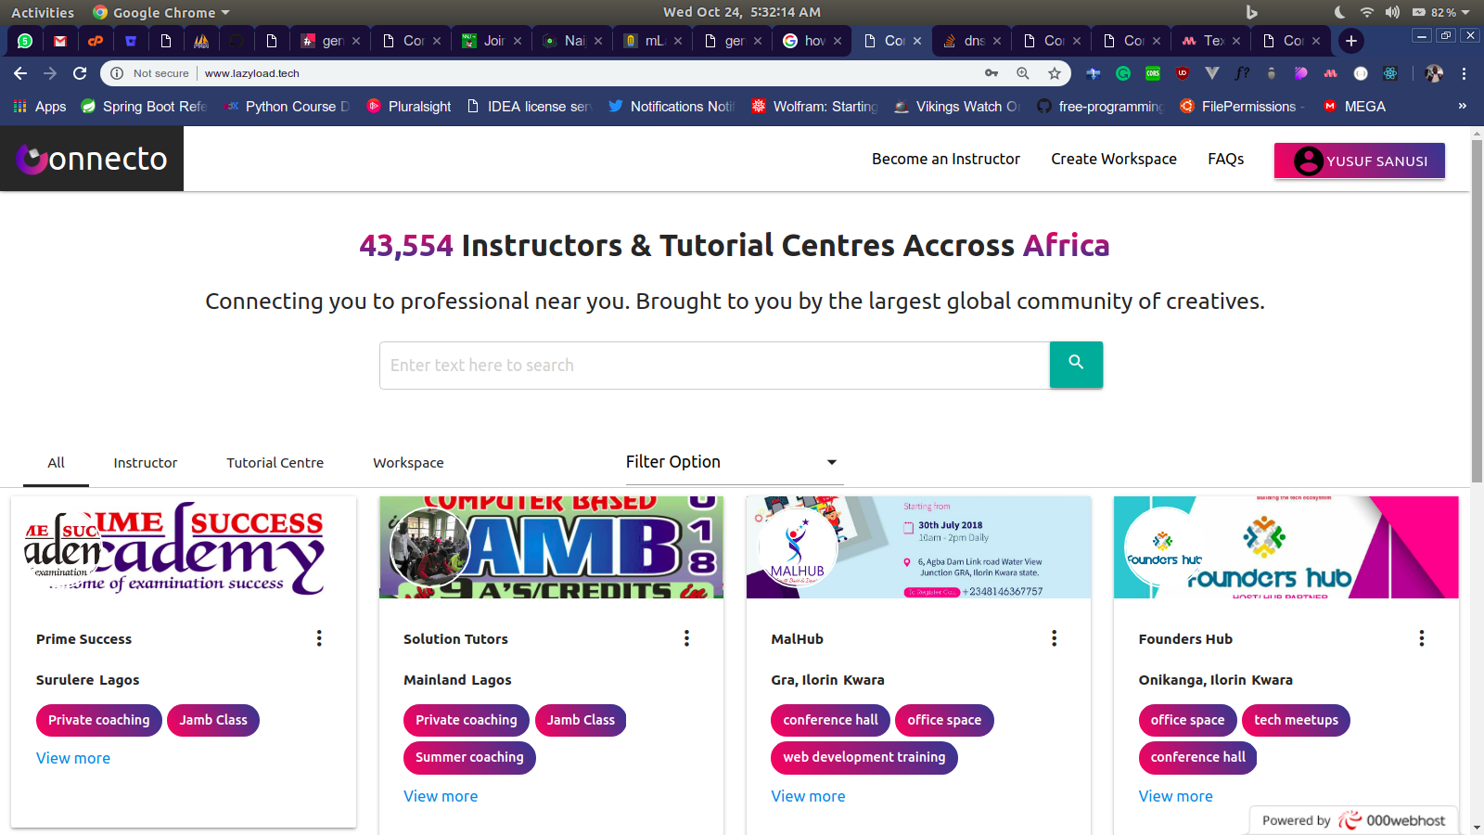Click View more on Solution Tutors card
1484x835 pixels.
[441, 796]
